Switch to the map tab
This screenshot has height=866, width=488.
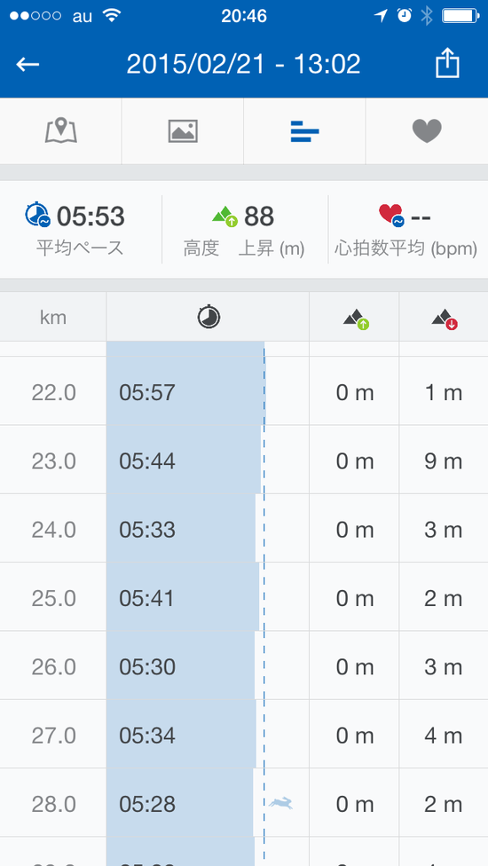60,131
